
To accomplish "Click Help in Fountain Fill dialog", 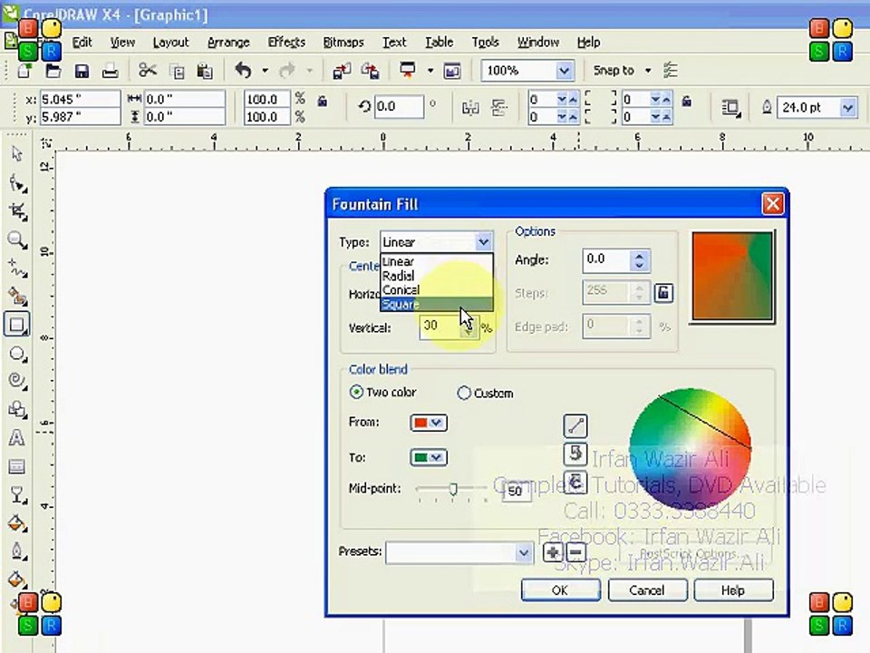I will pyautogui.click(x=733, y=590).
